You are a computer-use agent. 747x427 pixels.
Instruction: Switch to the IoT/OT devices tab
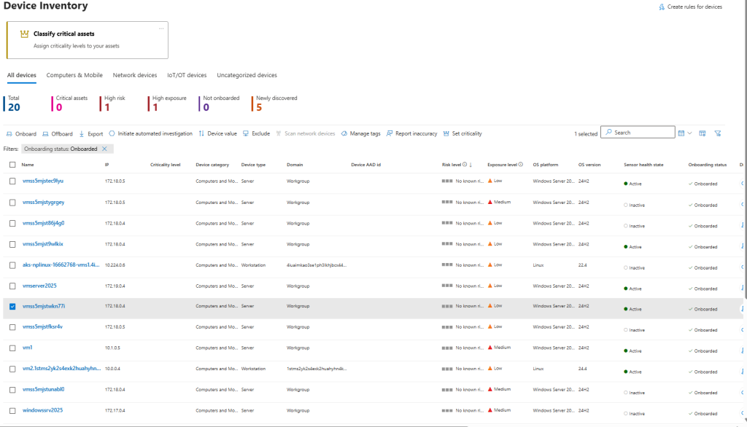(186, 75)
